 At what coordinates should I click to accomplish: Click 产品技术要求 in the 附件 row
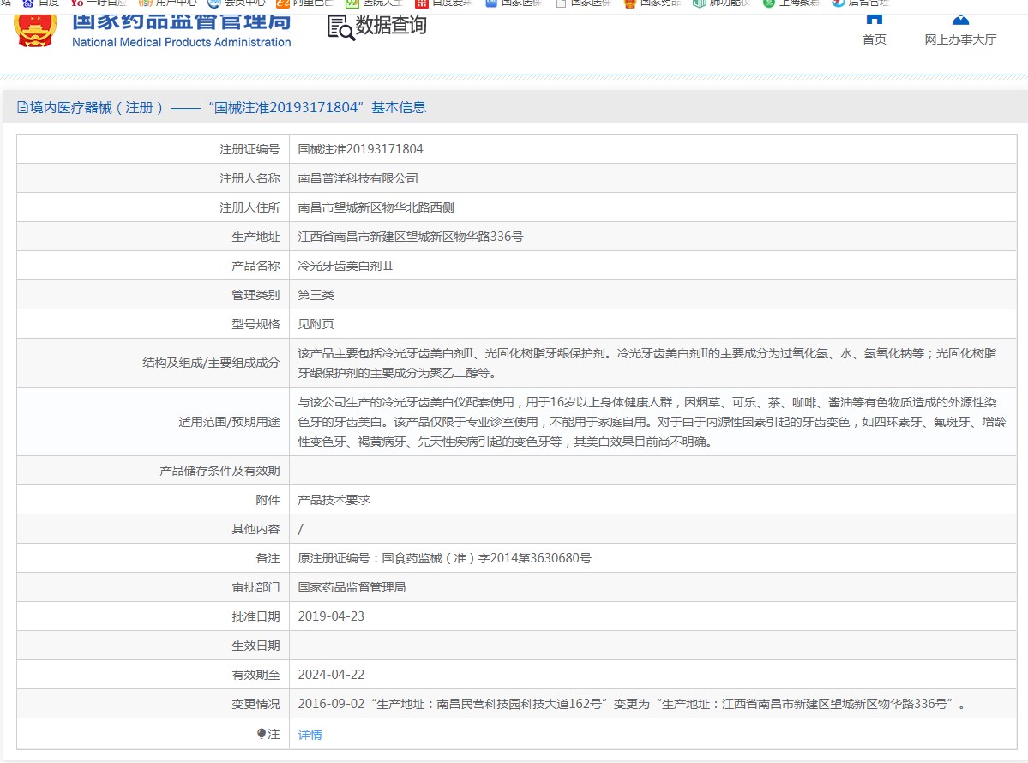[334, 500]
